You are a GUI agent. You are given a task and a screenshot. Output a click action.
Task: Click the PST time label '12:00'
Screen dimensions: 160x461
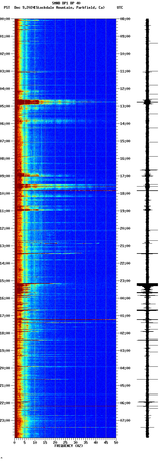5,228
